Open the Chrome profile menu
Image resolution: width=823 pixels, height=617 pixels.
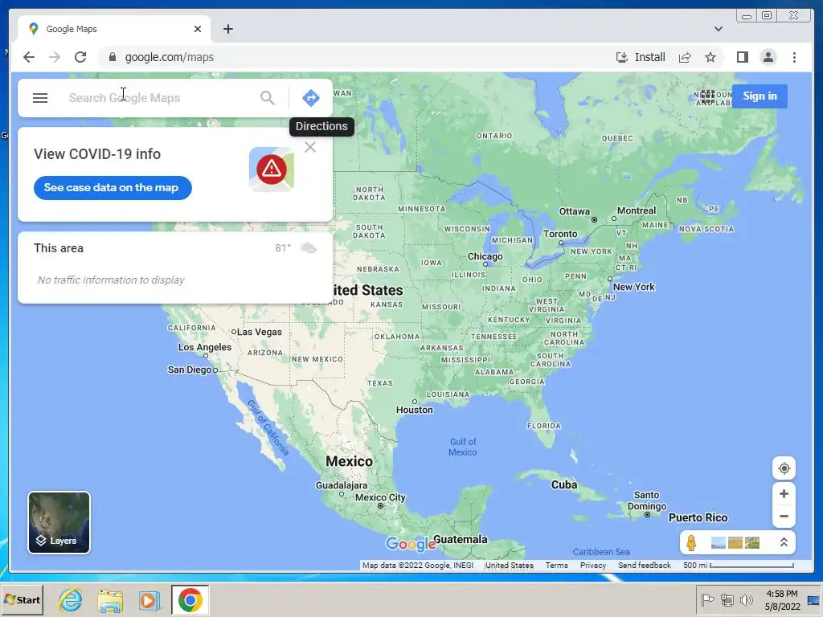pyautogui.click(x=768, y=57)
